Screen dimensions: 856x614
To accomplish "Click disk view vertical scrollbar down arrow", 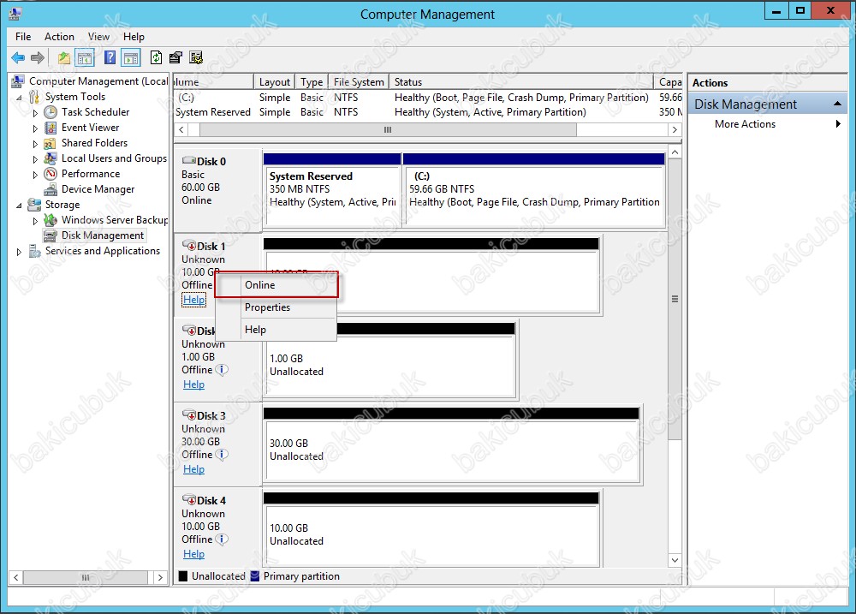I will (x=675, y=560).
